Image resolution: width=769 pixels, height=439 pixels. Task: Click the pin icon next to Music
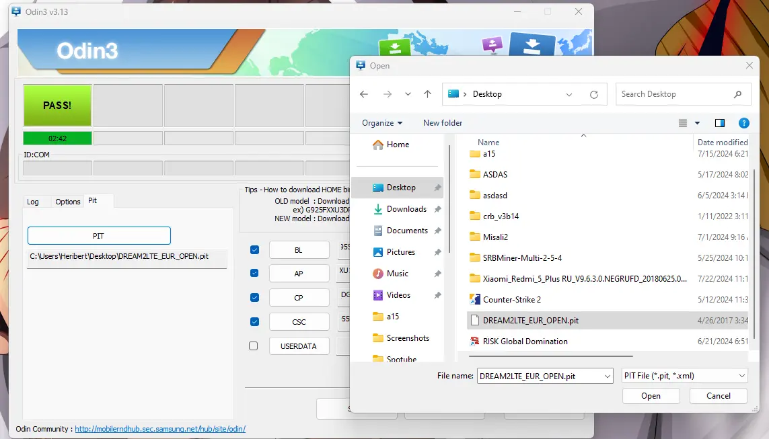(437, 274)
